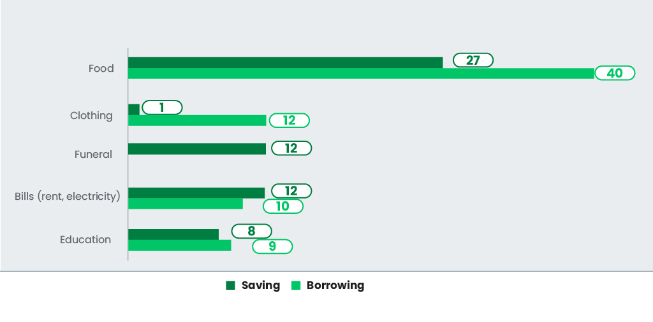Image resolution: width=653 pixels, height=322 pixels.
Task: Toggle the Borrowing series legend label
Action: pos(335,286)
